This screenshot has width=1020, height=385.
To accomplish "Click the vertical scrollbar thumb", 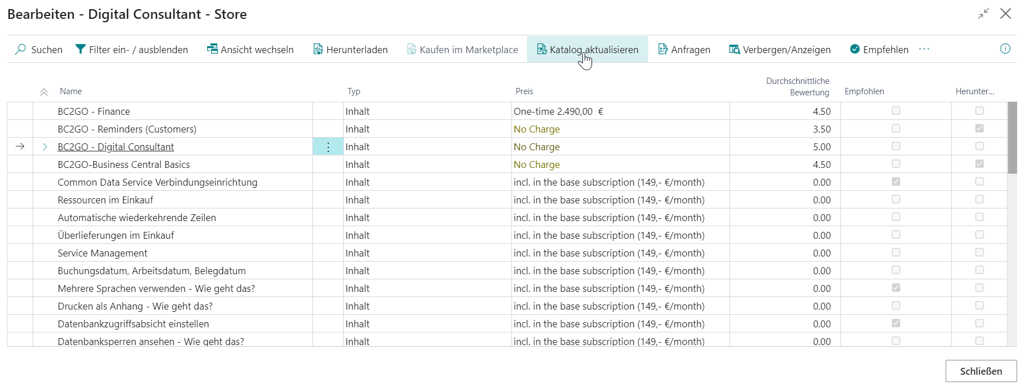I will (1012, 137).
